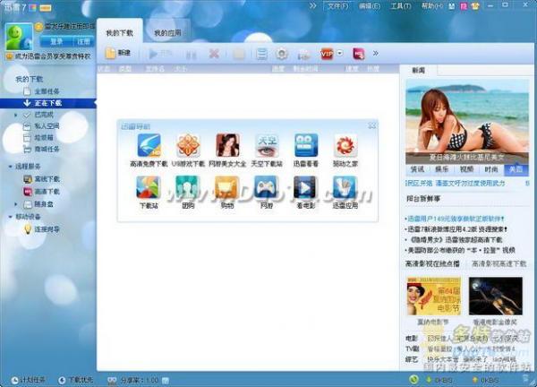Viewport: 537px width, 387px height.
Task: Select 正在下载 in the sidebar
Action: pyautogui.click(x=47, y=103)
